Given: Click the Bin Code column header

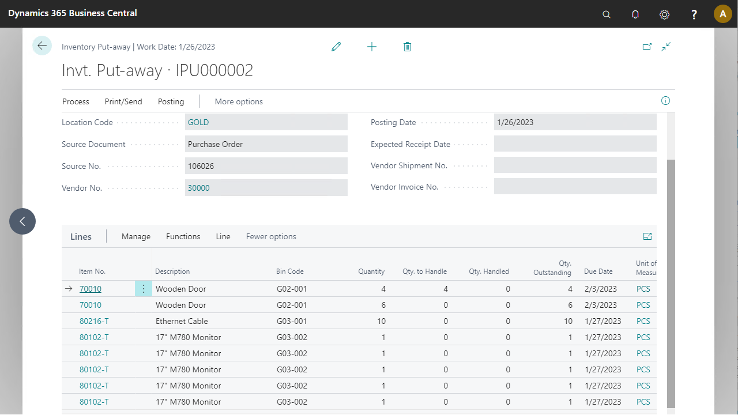Looking at the screenshot, I should (x=290, y=271).
